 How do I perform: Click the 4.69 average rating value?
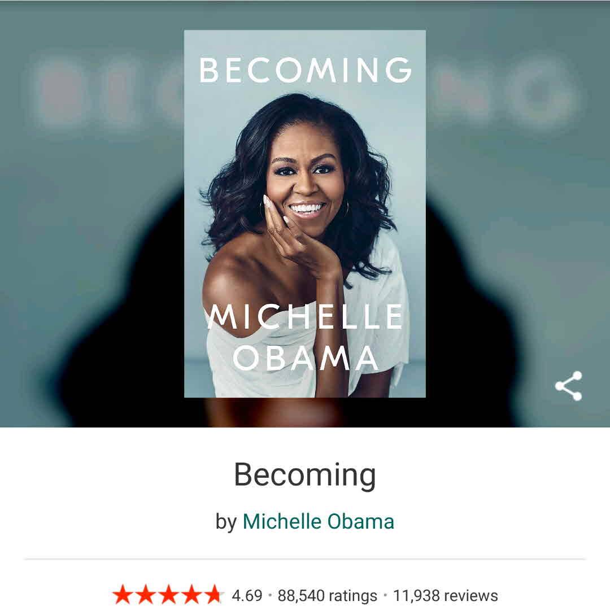[247, 596]
